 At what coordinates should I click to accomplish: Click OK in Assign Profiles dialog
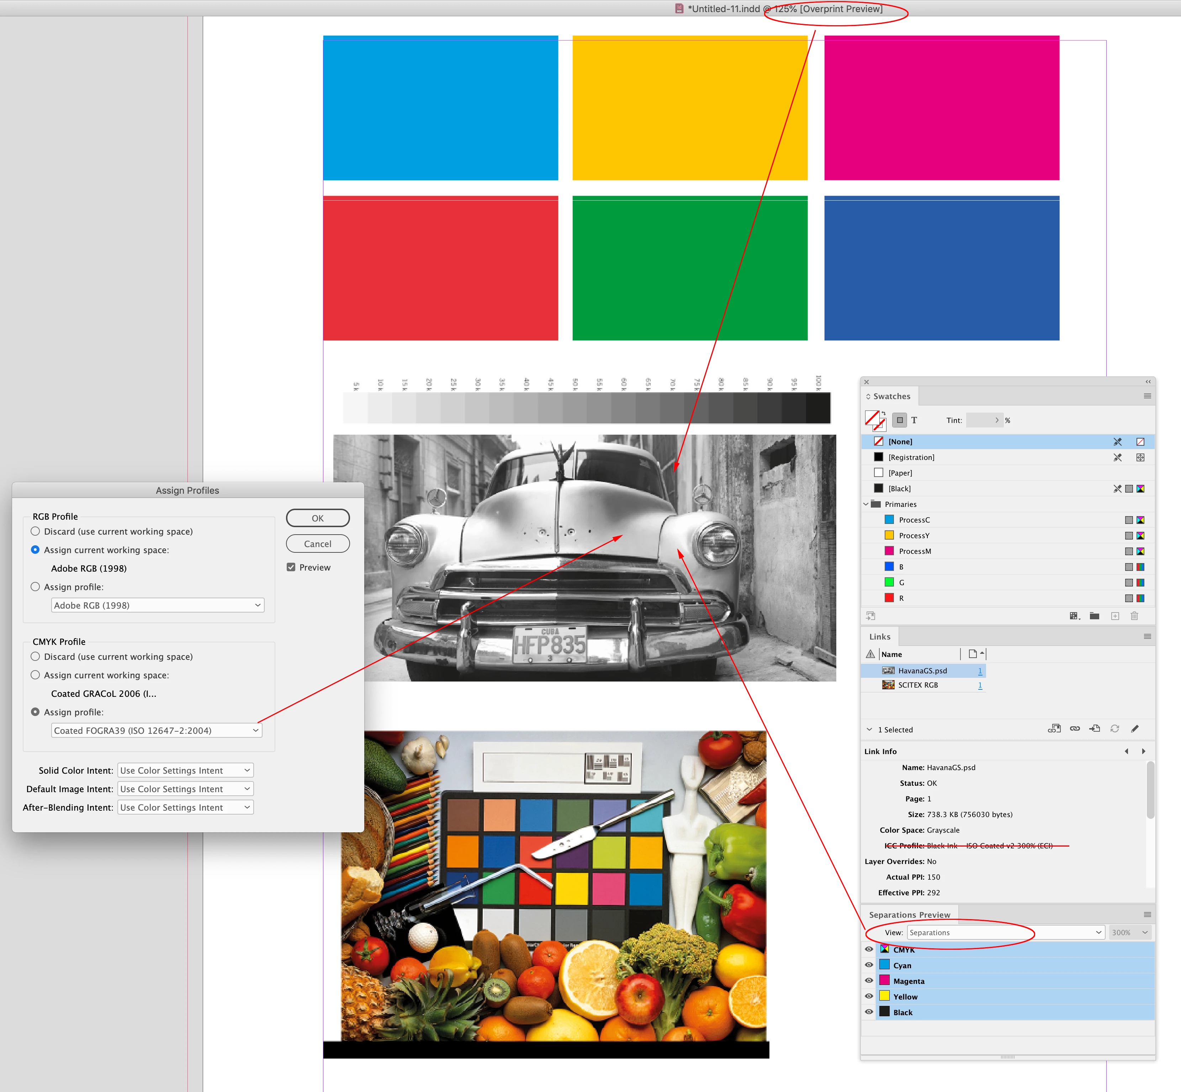pos(317,518)
